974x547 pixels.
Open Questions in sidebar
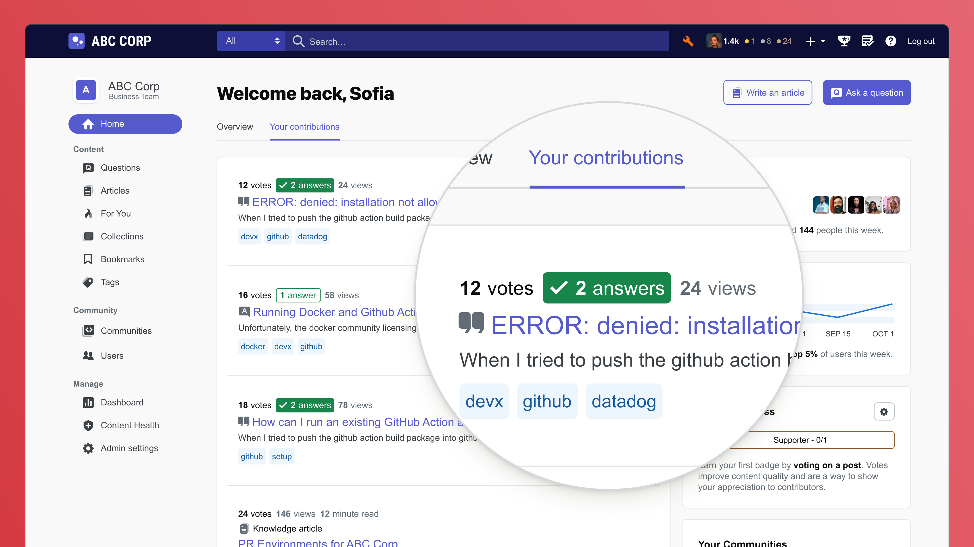click(x=120, y=168)
